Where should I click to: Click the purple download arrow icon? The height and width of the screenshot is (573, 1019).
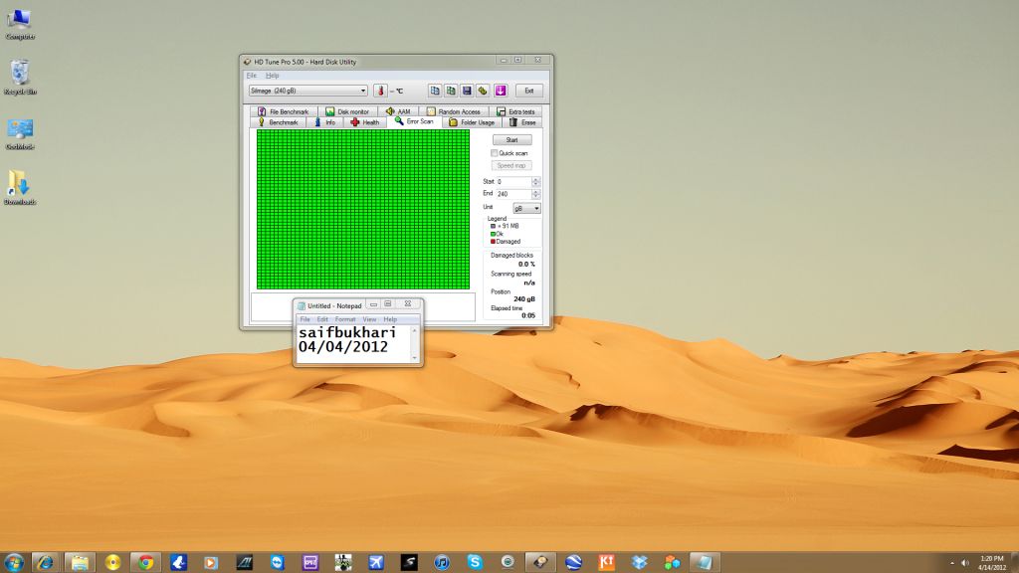click(501, 91)
